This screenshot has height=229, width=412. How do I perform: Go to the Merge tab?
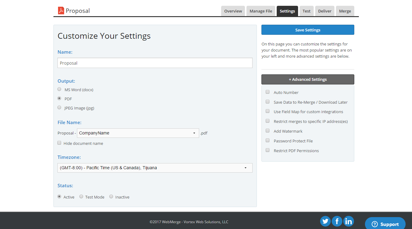click(x=345, y=11)
